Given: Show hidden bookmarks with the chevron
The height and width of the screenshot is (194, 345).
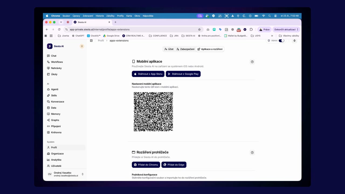Looking at the screenshot, I should (272, 36).
